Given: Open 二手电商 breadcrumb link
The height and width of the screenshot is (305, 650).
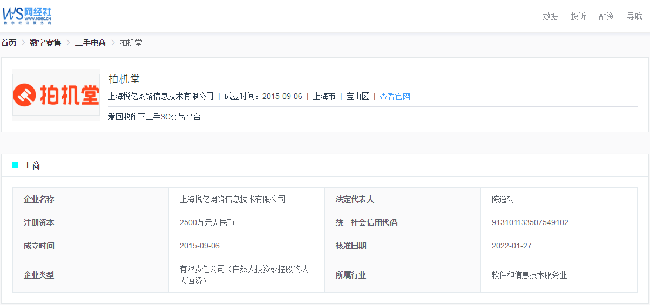Looking at the screenshot, I should point(90,43).
